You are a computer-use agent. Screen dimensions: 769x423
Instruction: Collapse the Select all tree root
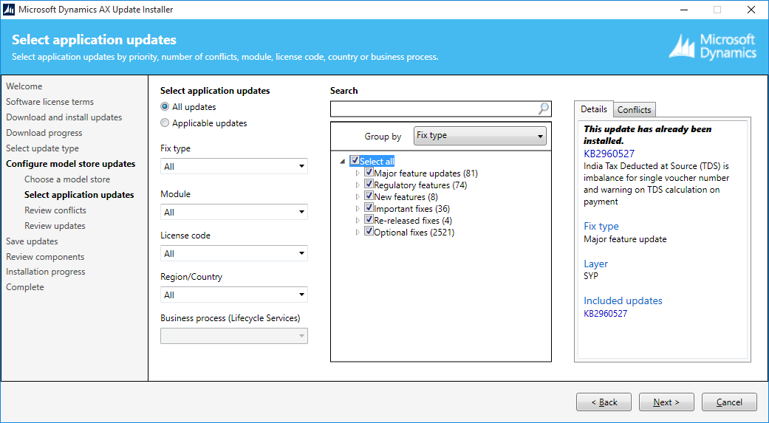point(342,162)
